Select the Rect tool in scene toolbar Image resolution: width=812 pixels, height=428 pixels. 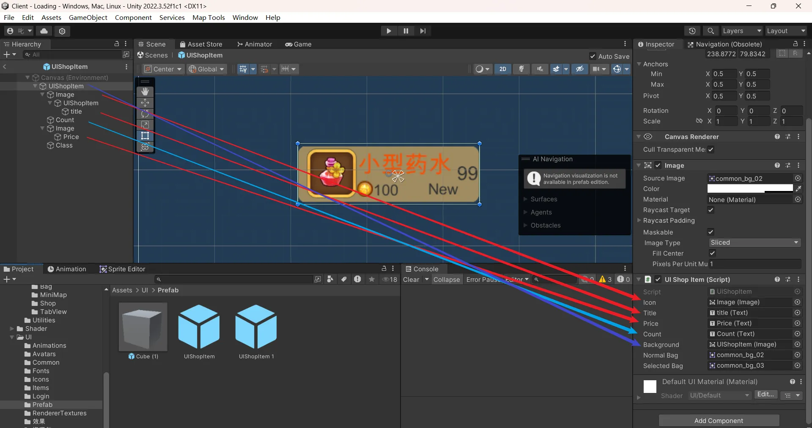tap(145, 136)
